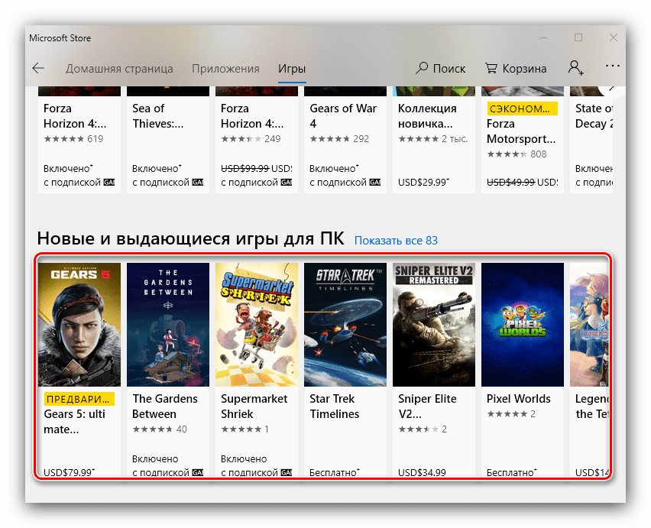Viewport: 651px width, 528px height.
Task: Open the search magnifier icon
Action: [422, 68]
